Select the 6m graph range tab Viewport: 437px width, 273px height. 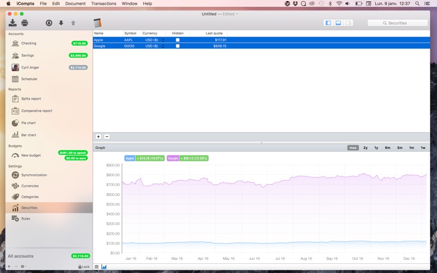pos(387,148)
